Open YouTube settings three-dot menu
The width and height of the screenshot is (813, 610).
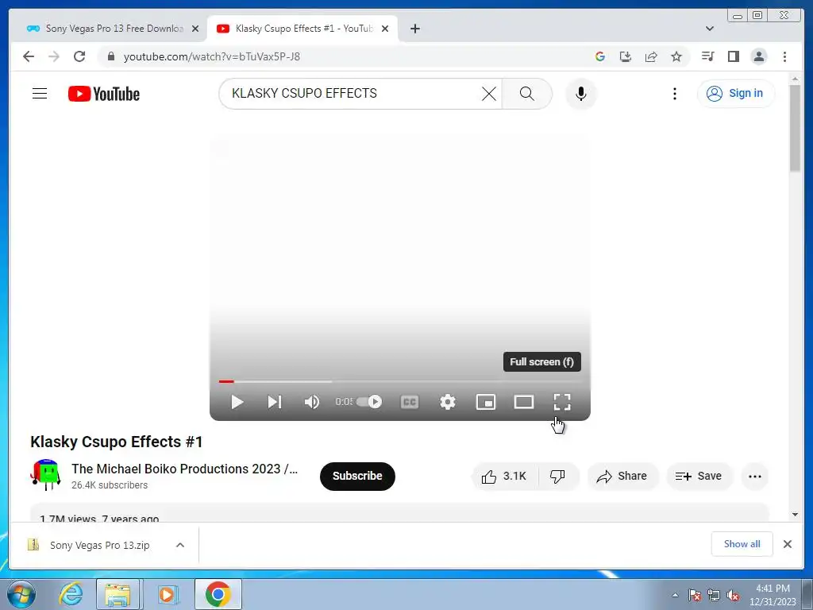675,94
